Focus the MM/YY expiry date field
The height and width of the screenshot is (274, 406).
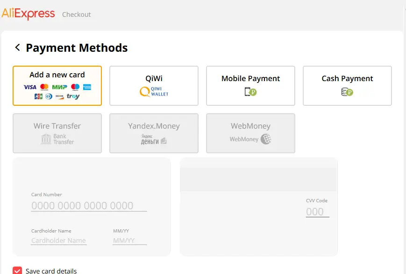tap(130, 240)
